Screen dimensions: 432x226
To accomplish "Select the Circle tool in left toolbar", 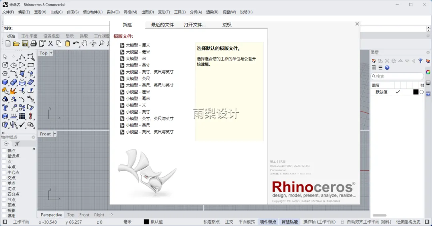I will (x=5, y=65).
